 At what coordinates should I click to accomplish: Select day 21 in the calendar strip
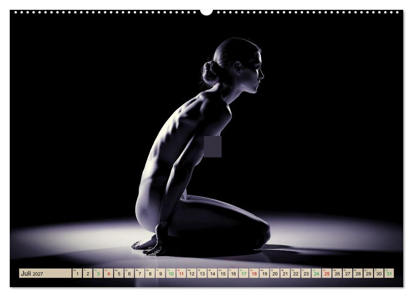point(285,273)
